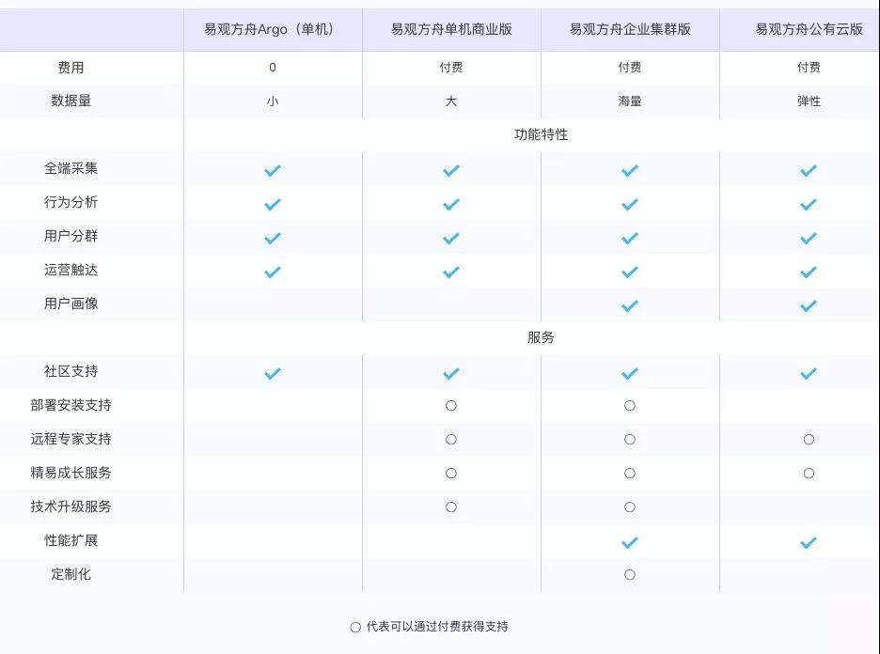Click the 用户画像 row label

pos(71,304)
